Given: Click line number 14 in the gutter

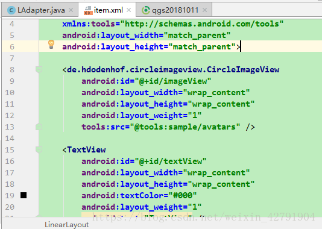Looking at the screenshot, I should tap(10, 138).
